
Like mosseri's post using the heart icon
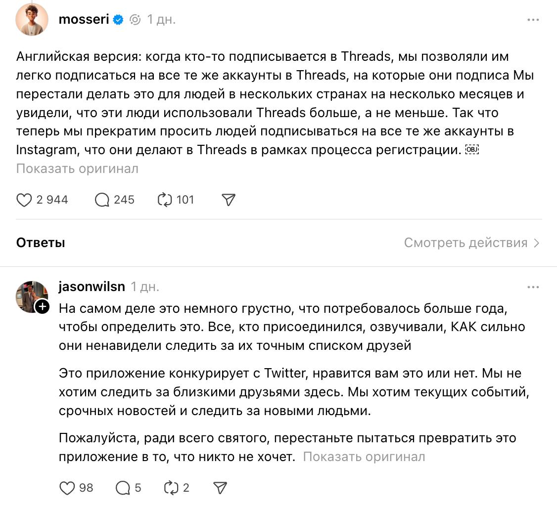[x=24, y=199]
